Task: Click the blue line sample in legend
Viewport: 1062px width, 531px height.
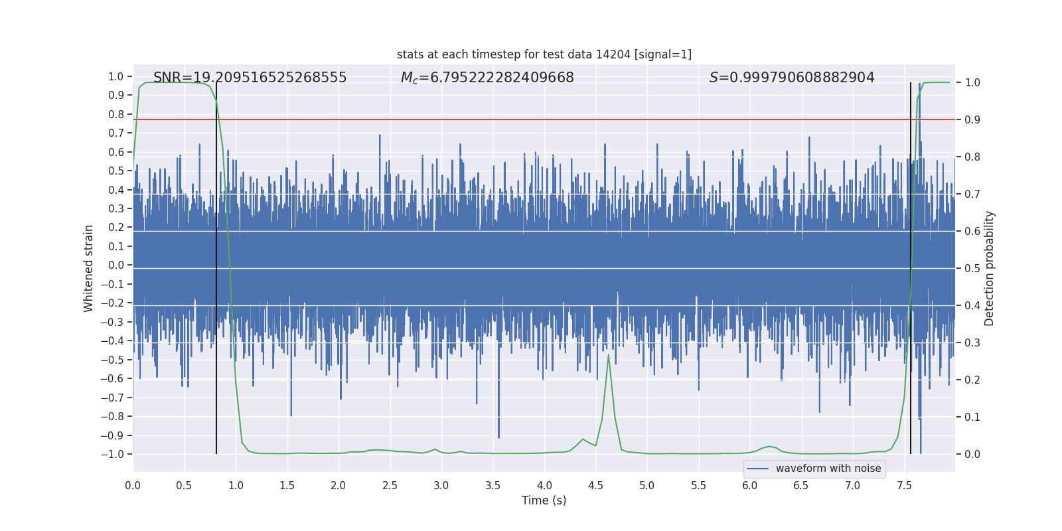Action: pos(757,469)
